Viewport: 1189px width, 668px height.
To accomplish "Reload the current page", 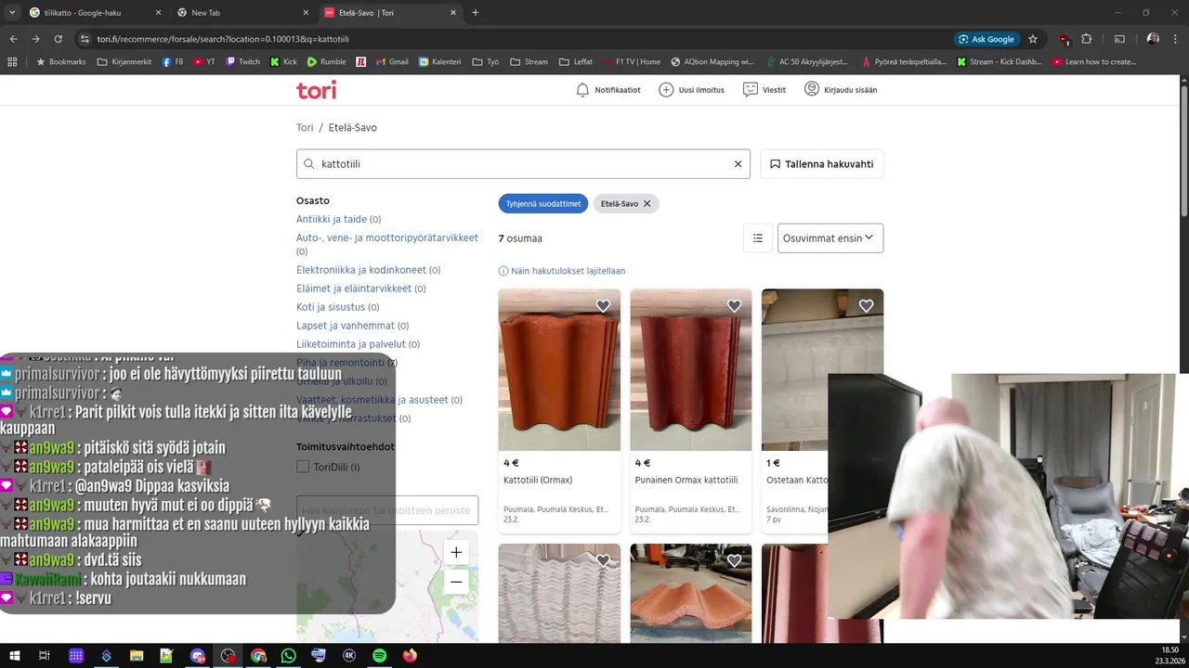I will point(58,39).
